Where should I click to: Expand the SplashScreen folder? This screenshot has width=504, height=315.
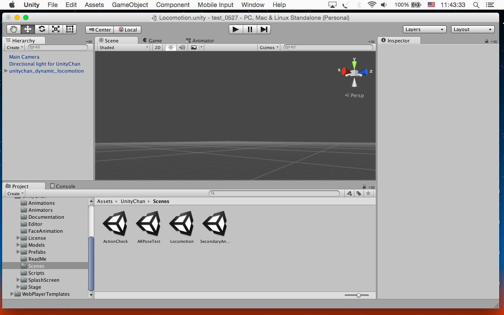click(18, 280)
